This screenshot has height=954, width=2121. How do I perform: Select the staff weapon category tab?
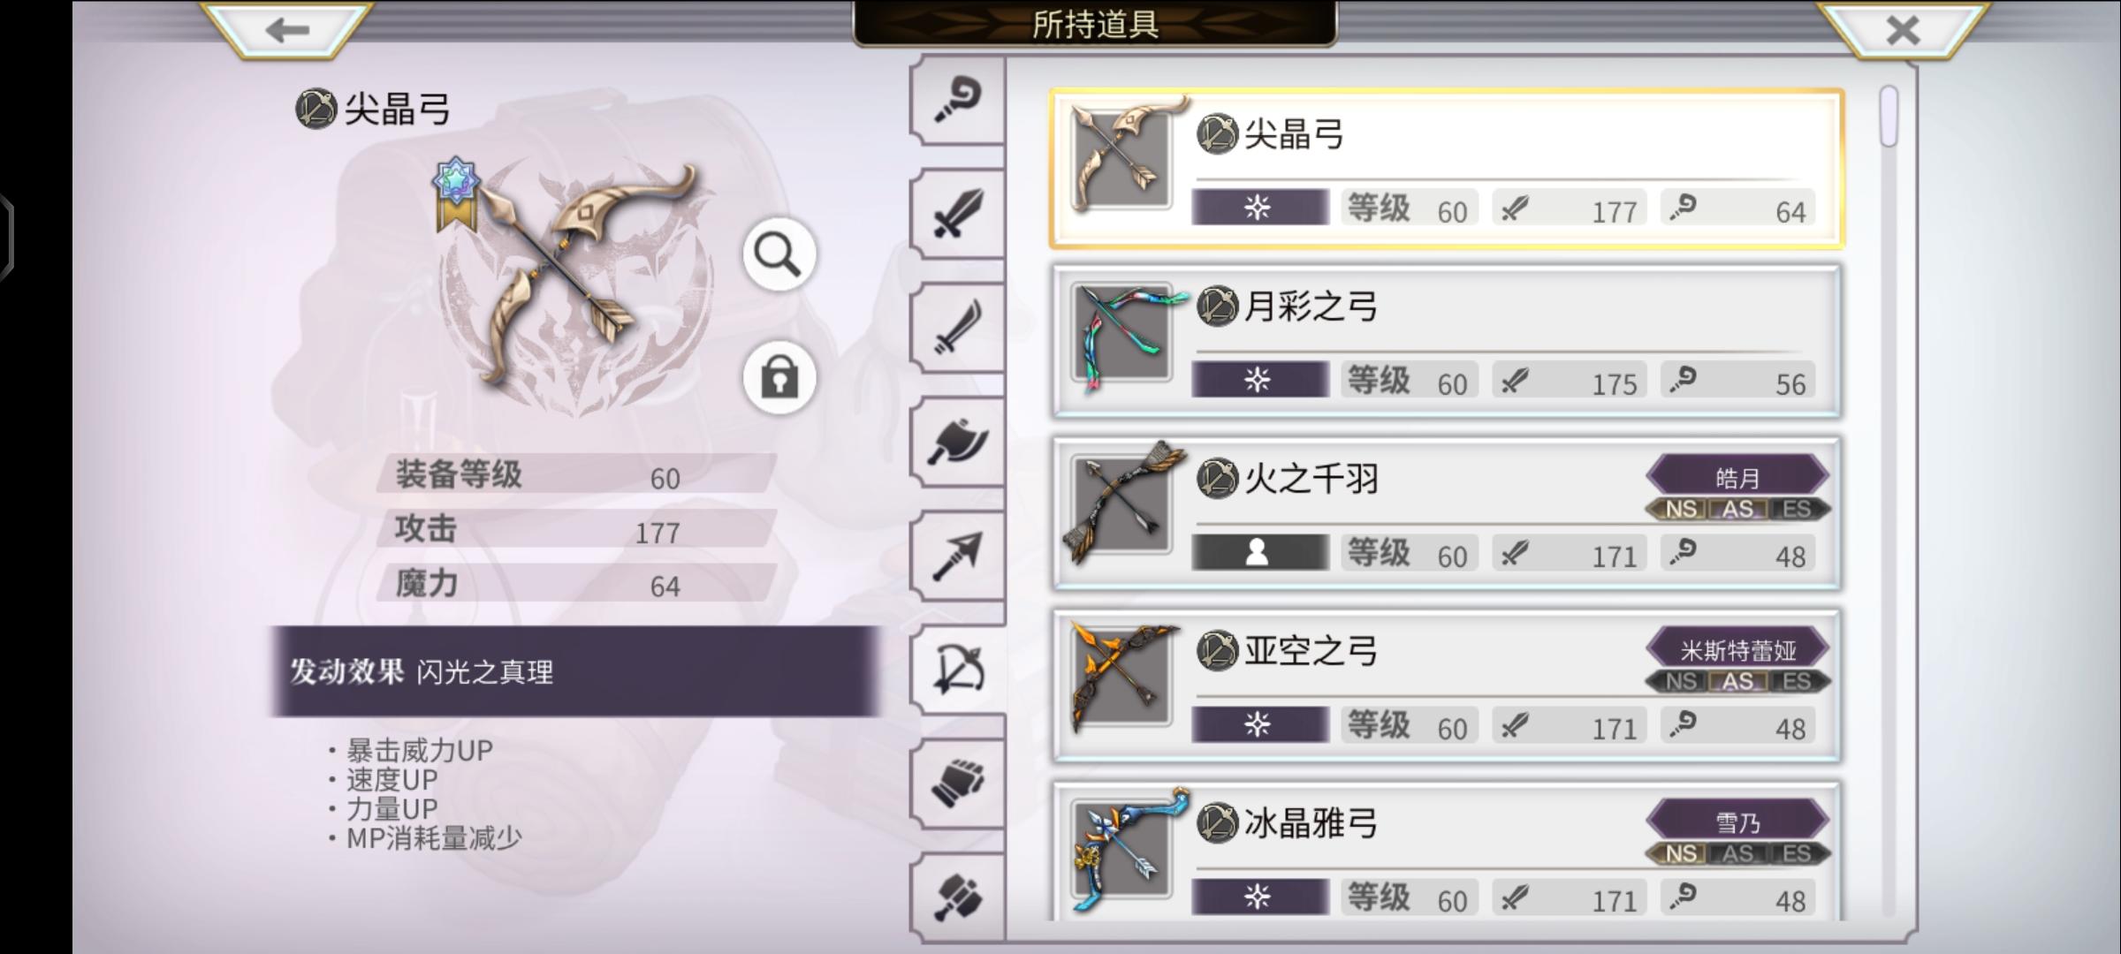959,100
